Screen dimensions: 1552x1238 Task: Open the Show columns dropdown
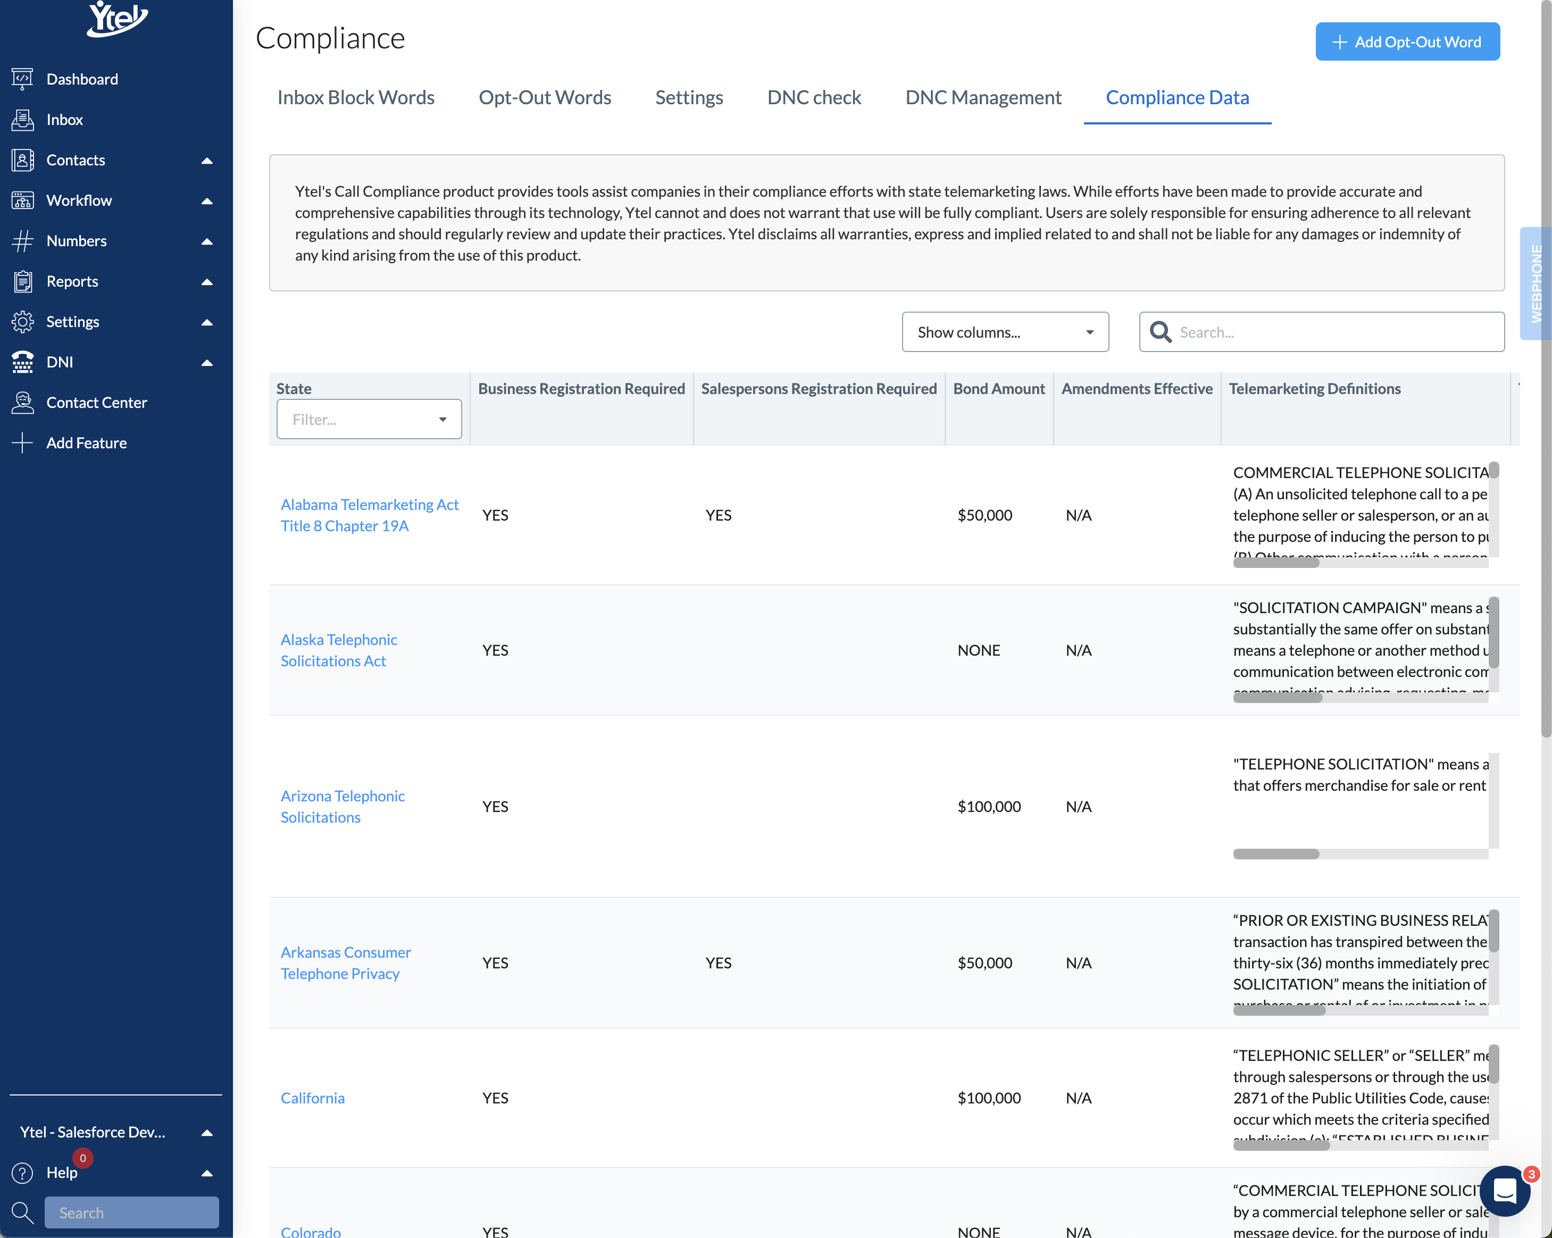1004,332
